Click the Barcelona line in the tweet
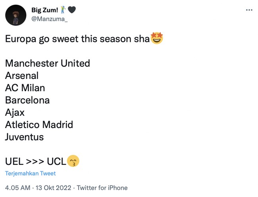258x197 pixels. pyautogui.click(x=27, y=100)
